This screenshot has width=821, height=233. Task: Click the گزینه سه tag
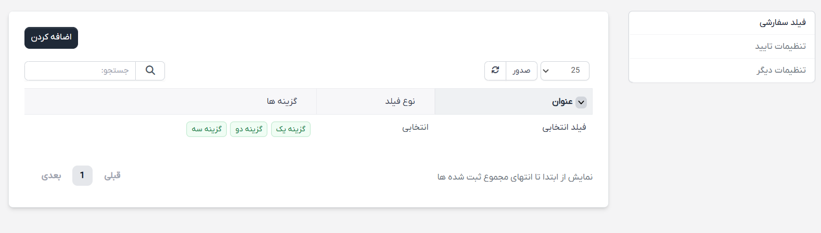coord(207,129)
